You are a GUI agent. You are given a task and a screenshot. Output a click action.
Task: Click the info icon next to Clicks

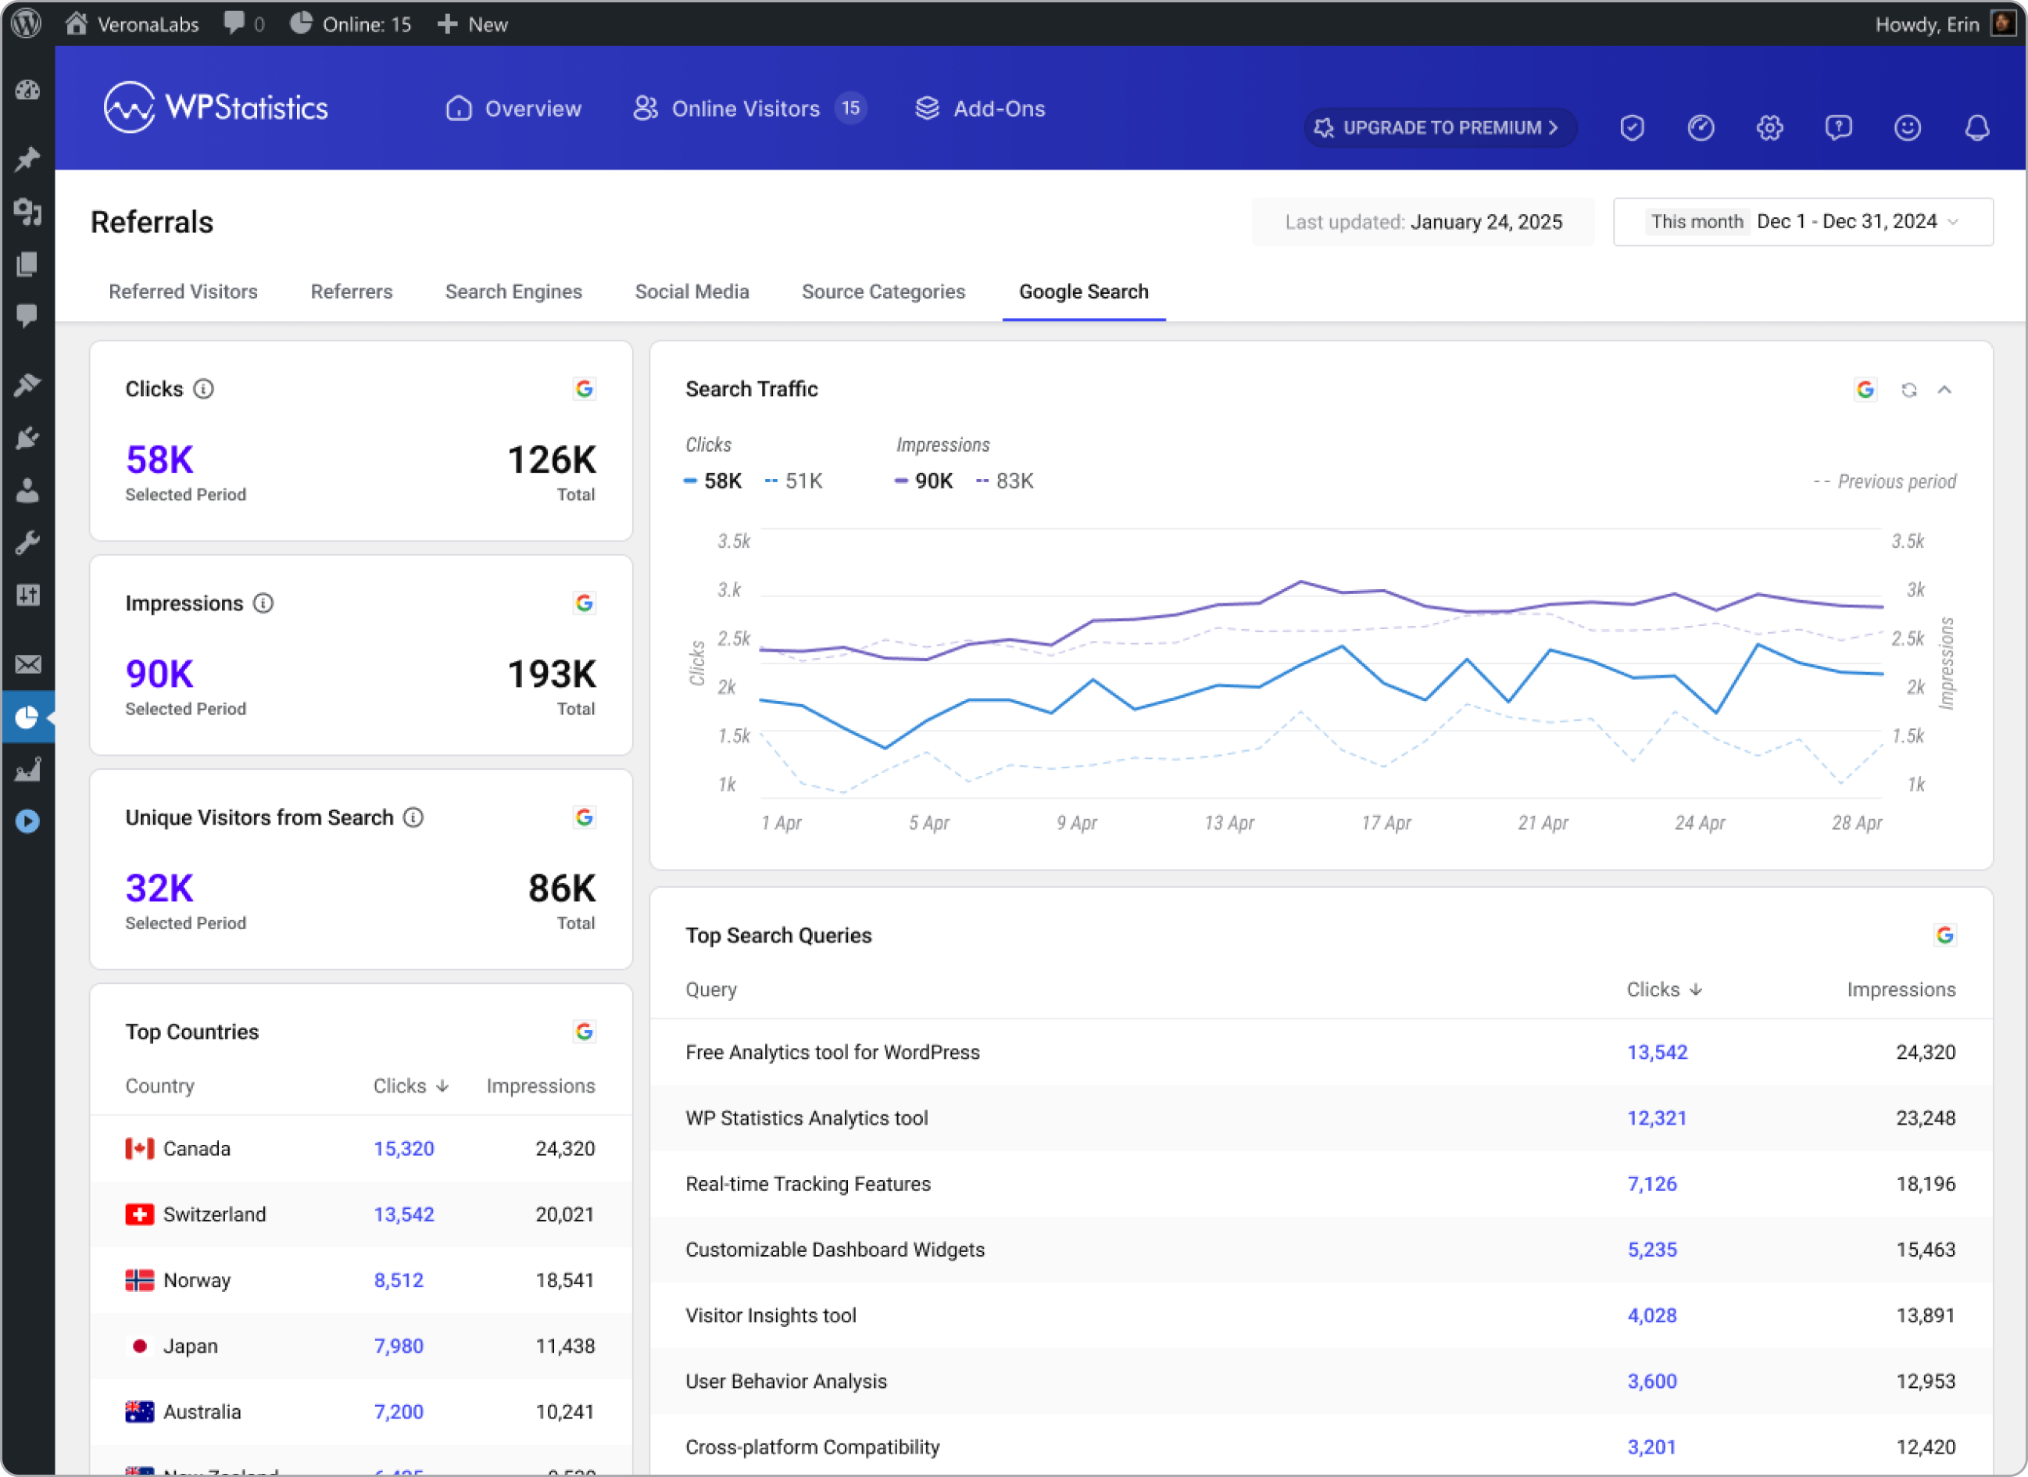pos(204,389)
